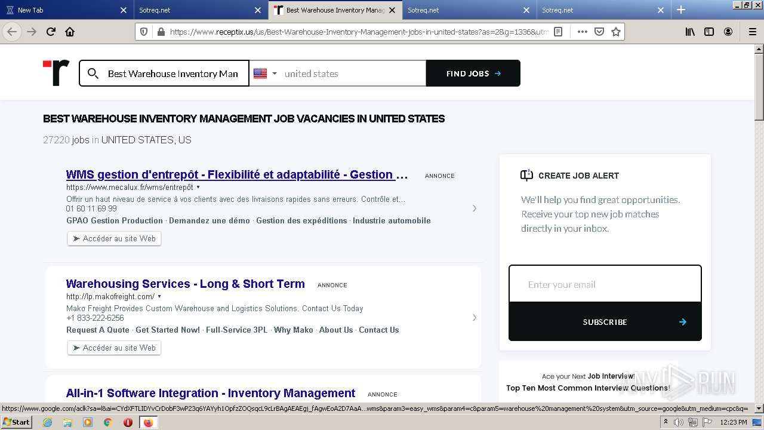Click the About Us link
This screenshot has height=430, width=764.
pos(336,330)
